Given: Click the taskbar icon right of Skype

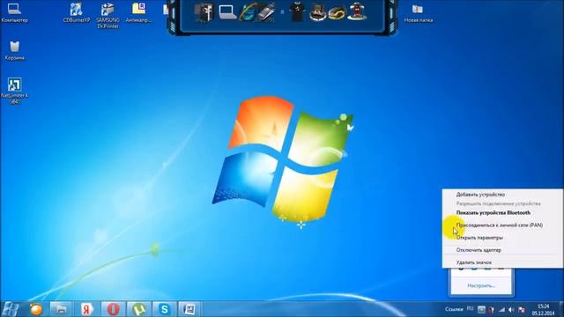Looking at the screenshot, I should coord(189,309).
